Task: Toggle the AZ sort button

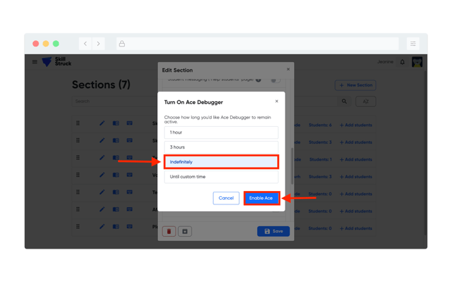Action: [366, 101]
